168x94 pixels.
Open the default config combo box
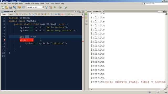(x=35, y=7)
